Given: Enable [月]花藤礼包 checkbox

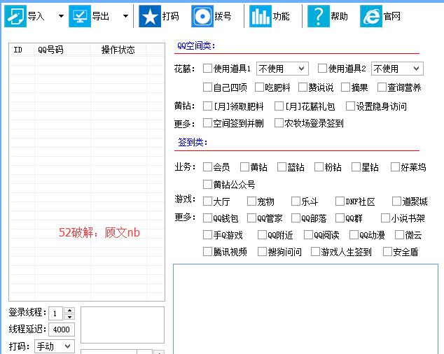Looking at the screenshot, I should point(279,106).
